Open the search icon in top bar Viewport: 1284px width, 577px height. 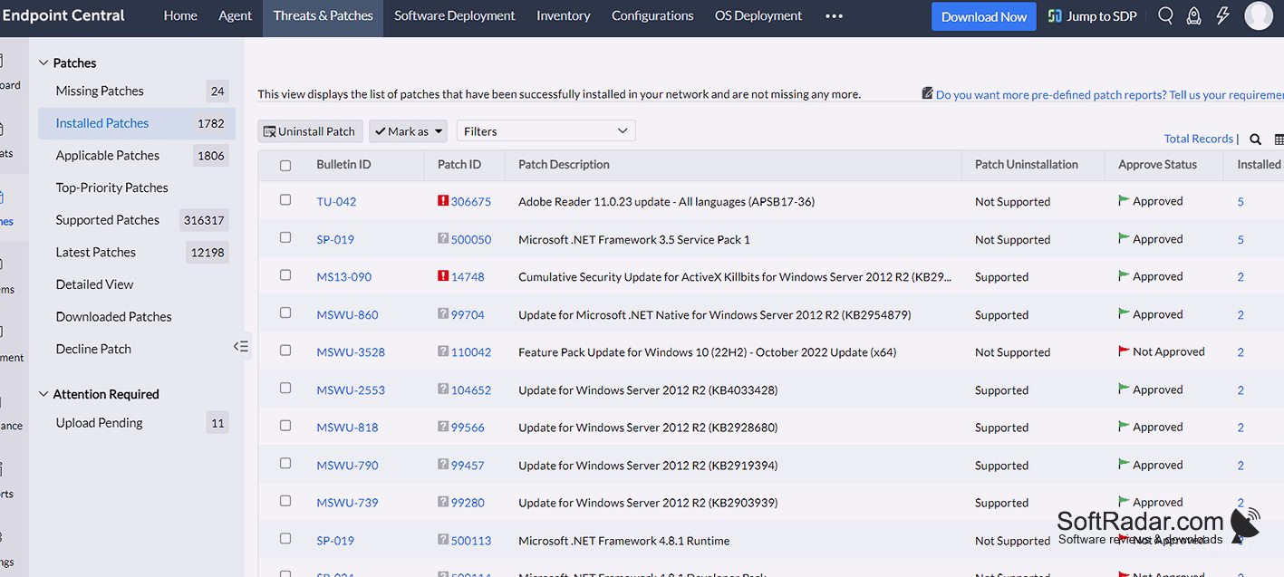1166,15
